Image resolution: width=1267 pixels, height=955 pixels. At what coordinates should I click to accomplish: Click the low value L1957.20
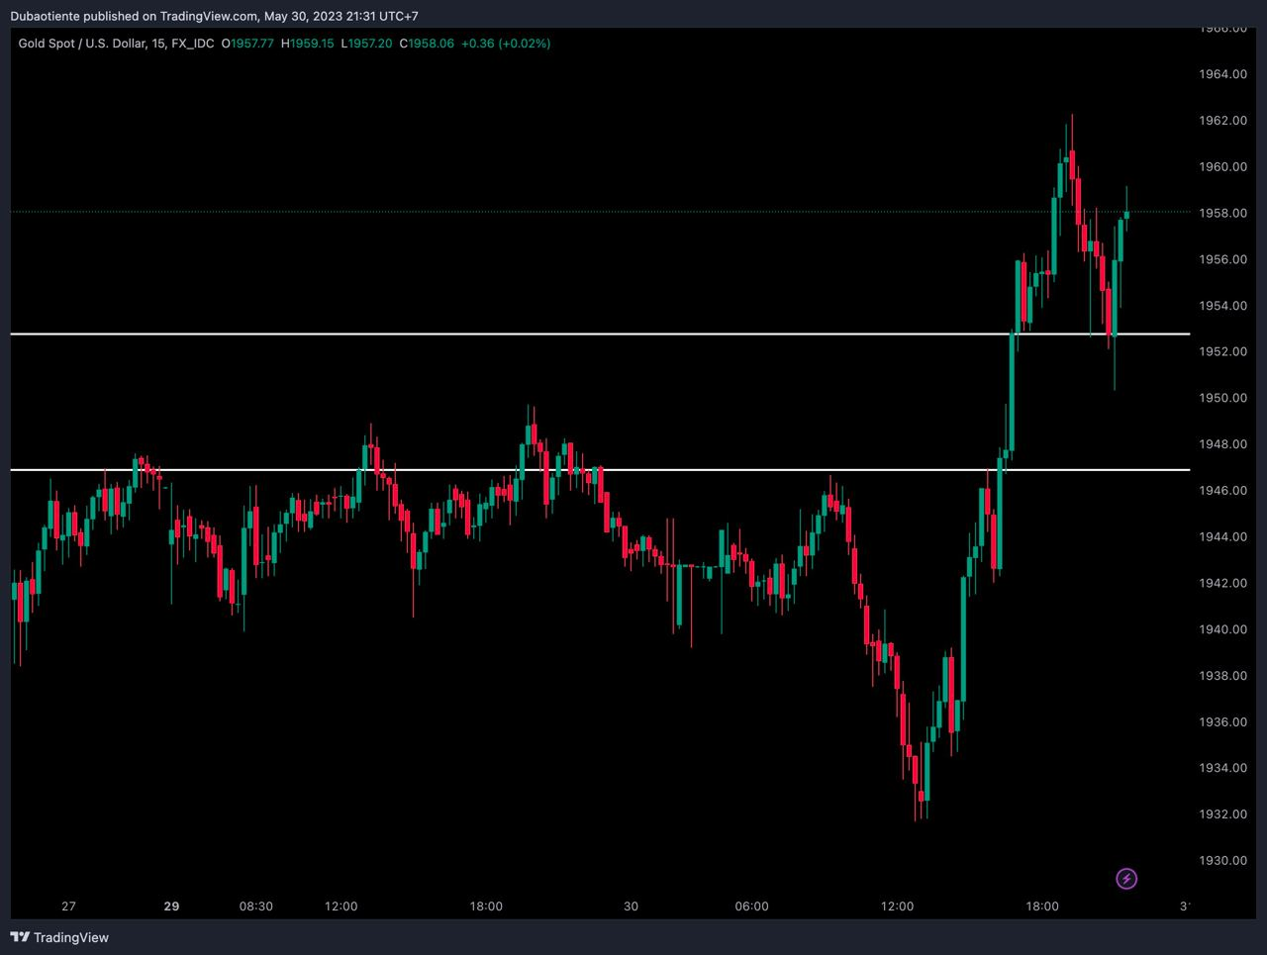coord(366,44)
